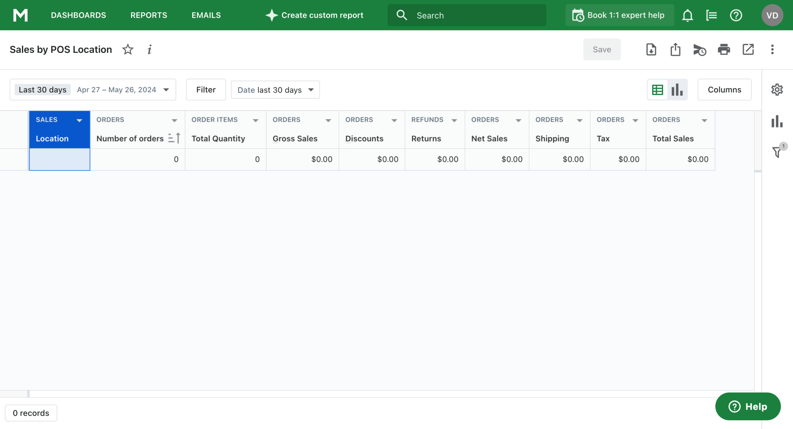793x429 pixels.
Task: Switch to chart view toggle
Action: point(677,90)
